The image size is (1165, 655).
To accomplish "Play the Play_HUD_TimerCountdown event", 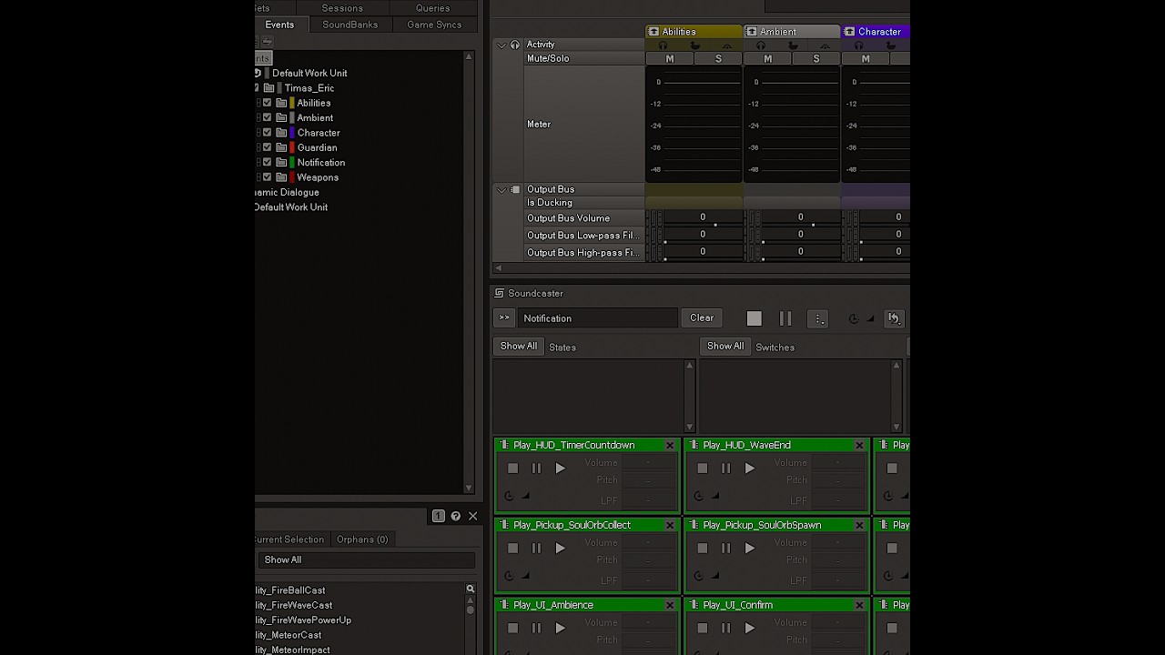I will [560, 469].
